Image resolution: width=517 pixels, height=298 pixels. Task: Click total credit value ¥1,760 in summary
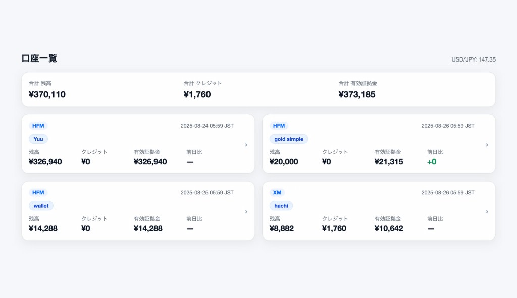click(197, 94)
